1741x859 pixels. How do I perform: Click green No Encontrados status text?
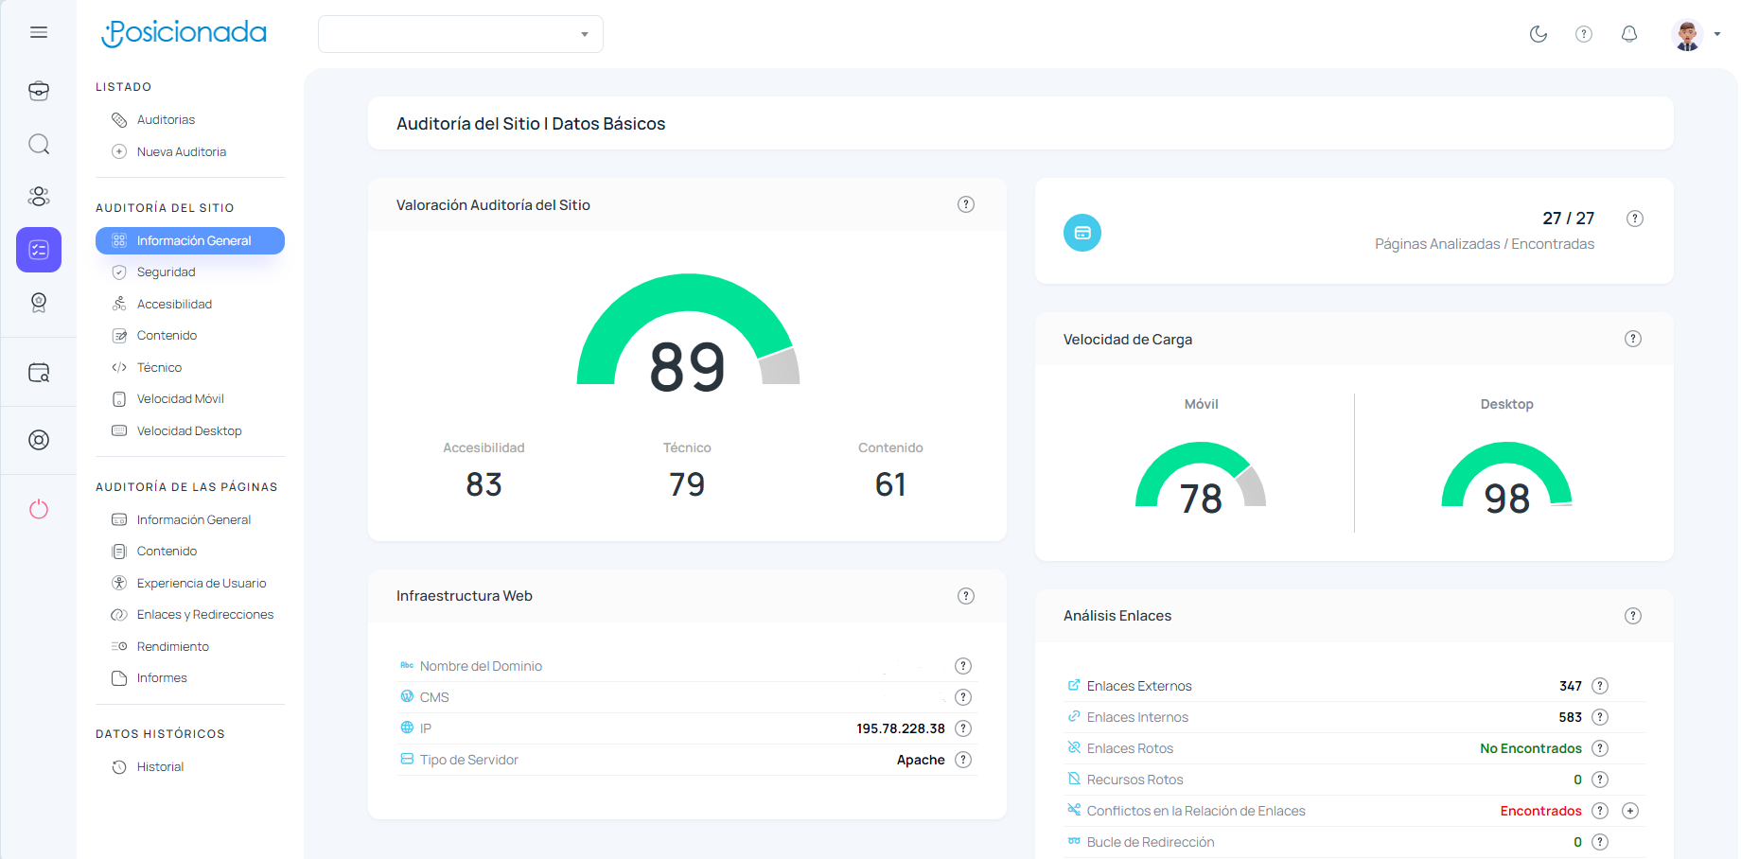click(x=1531, y=748)
